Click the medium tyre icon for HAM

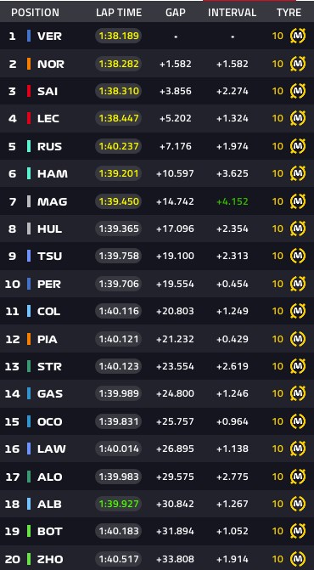point(298,173)
